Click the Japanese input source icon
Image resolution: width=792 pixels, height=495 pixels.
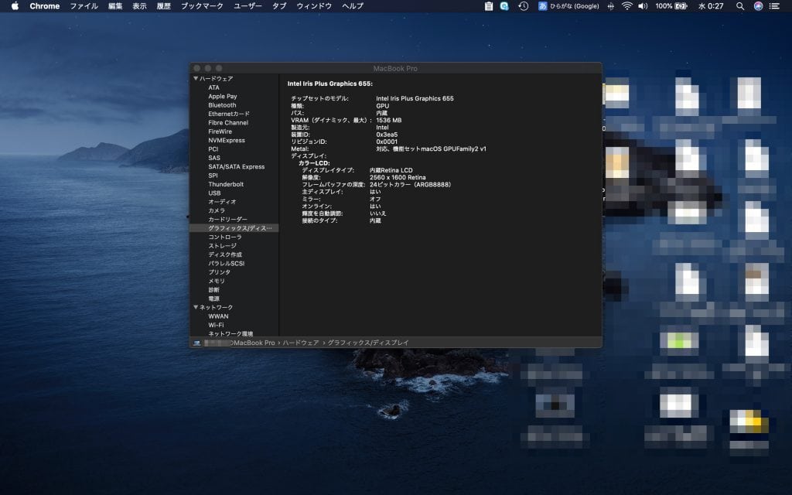542,6
